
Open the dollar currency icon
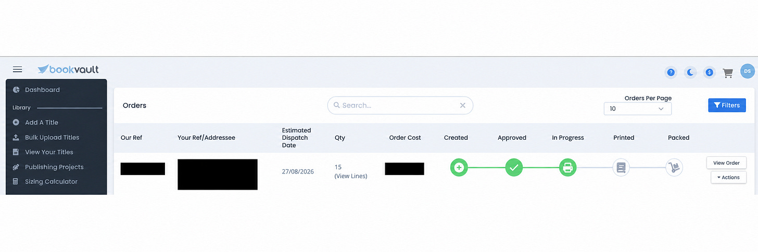[709, 72]
